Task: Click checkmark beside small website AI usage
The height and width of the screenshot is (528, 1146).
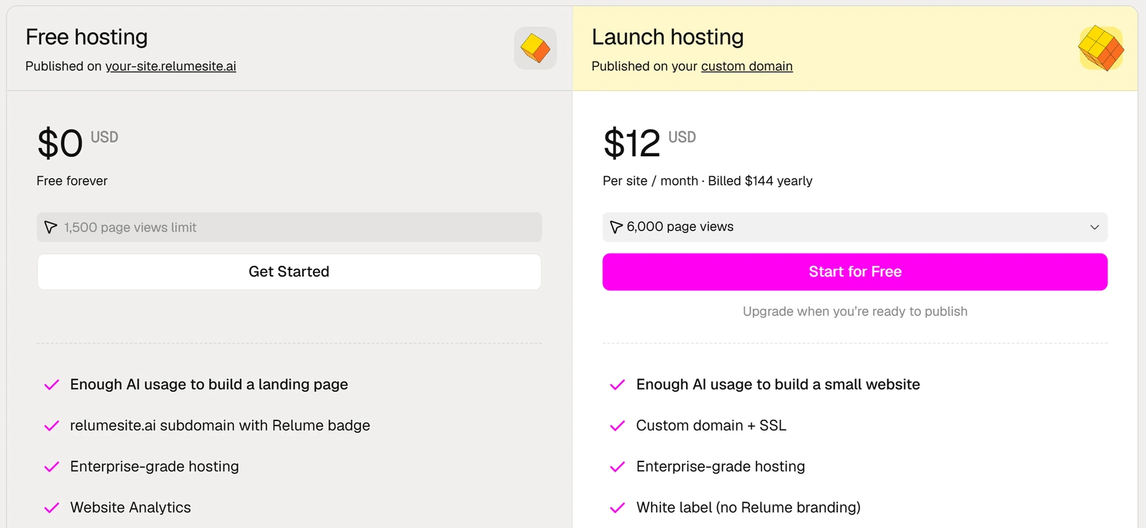Action: point(617,385)
